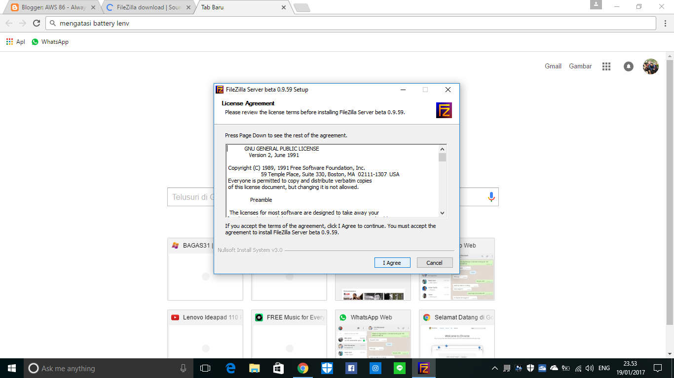Viewport: 674px width, 378px height.
Task: Click the license scrollbar thumb
Action: tap(443, 157)
